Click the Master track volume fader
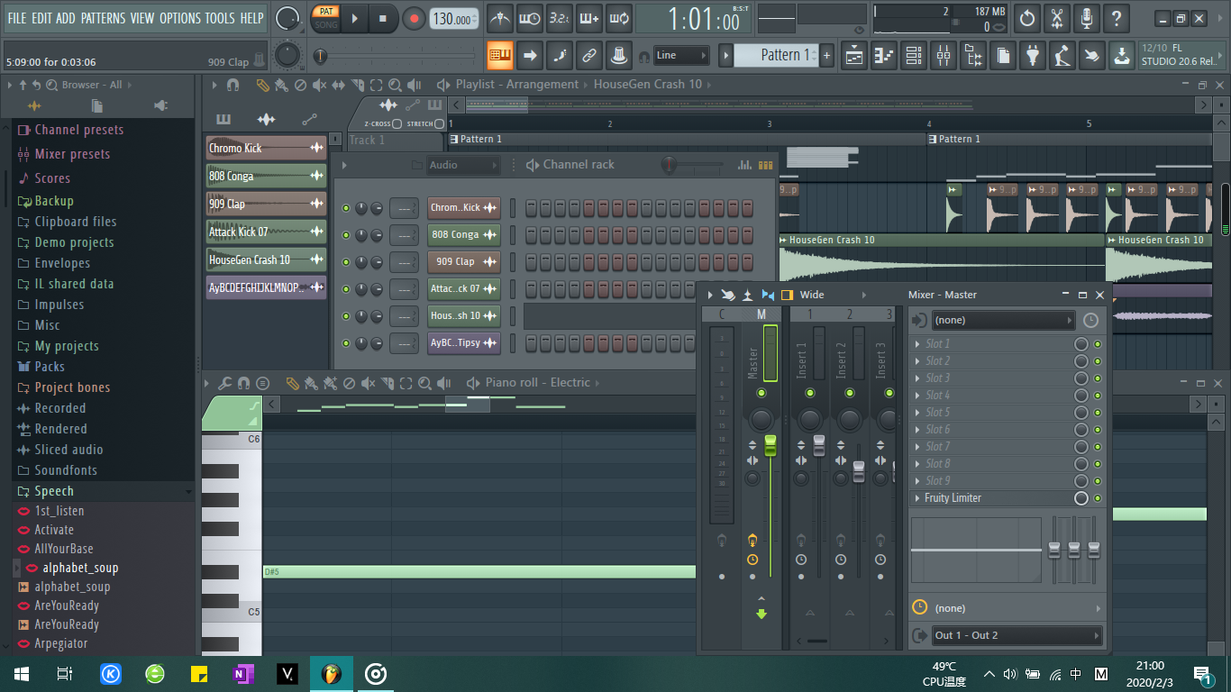 click(770, 445)
